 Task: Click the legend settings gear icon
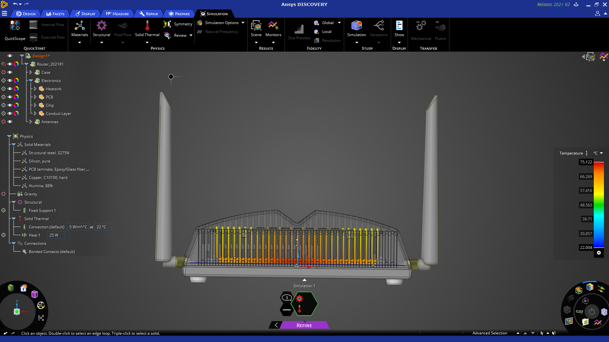599,253
